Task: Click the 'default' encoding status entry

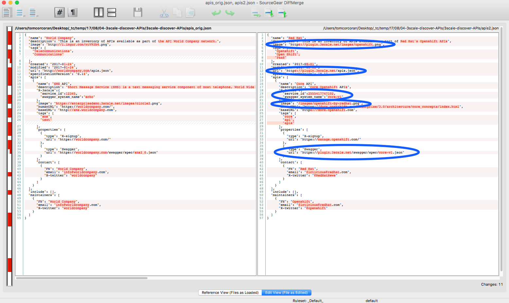Action: [372, 301]
